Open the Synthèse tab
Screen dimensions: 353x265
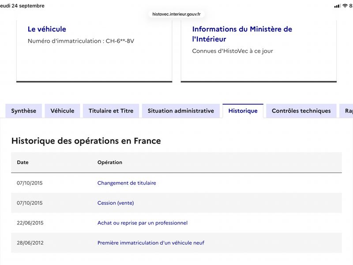[24, 111]
